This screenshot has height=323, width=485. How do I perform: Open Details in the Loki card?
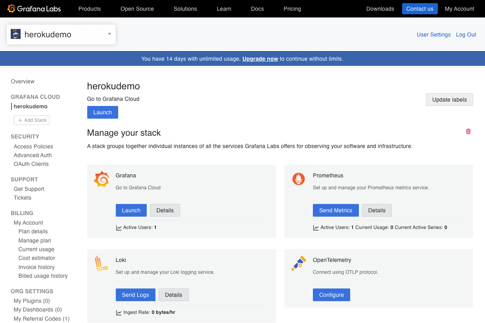[174, 295]
